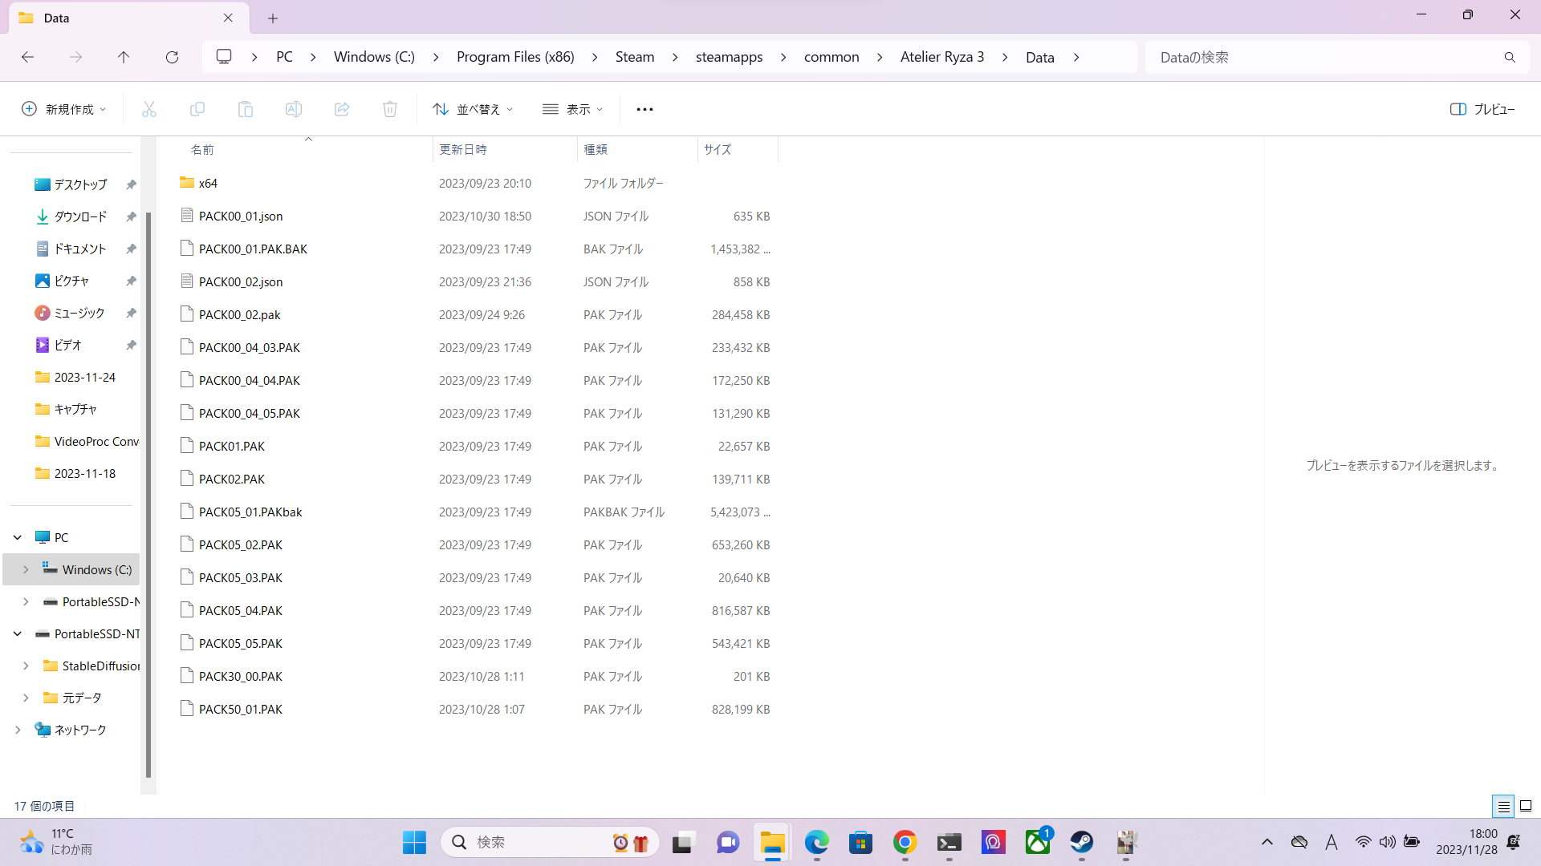The height and width of the screenshot is (866, 1541).
Task: Open the New (新規作成) dropdown
Action: pyautogui.click(x=63, y=109)
